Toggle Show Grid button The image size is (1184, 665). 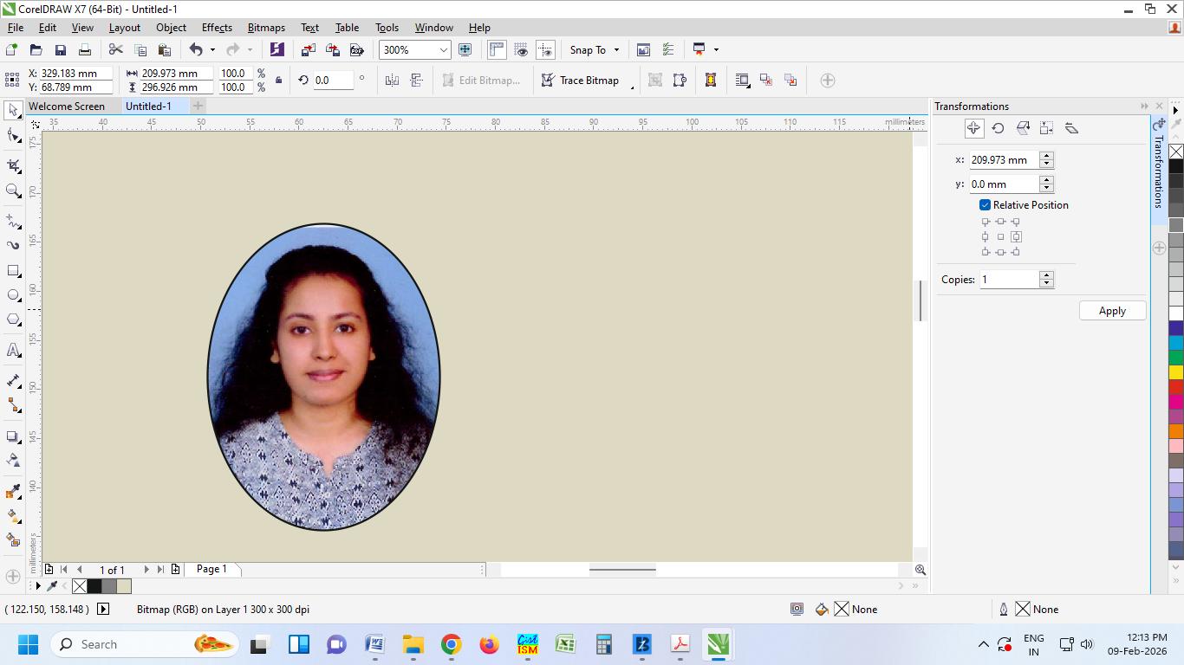(521, 50)
